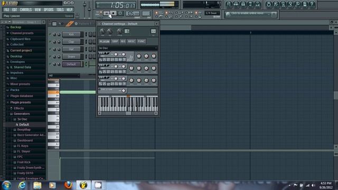The width and height of the screenshot is (338, 190).
Task: Expand the Channel presets browser folder
Action: pos(22,33)
